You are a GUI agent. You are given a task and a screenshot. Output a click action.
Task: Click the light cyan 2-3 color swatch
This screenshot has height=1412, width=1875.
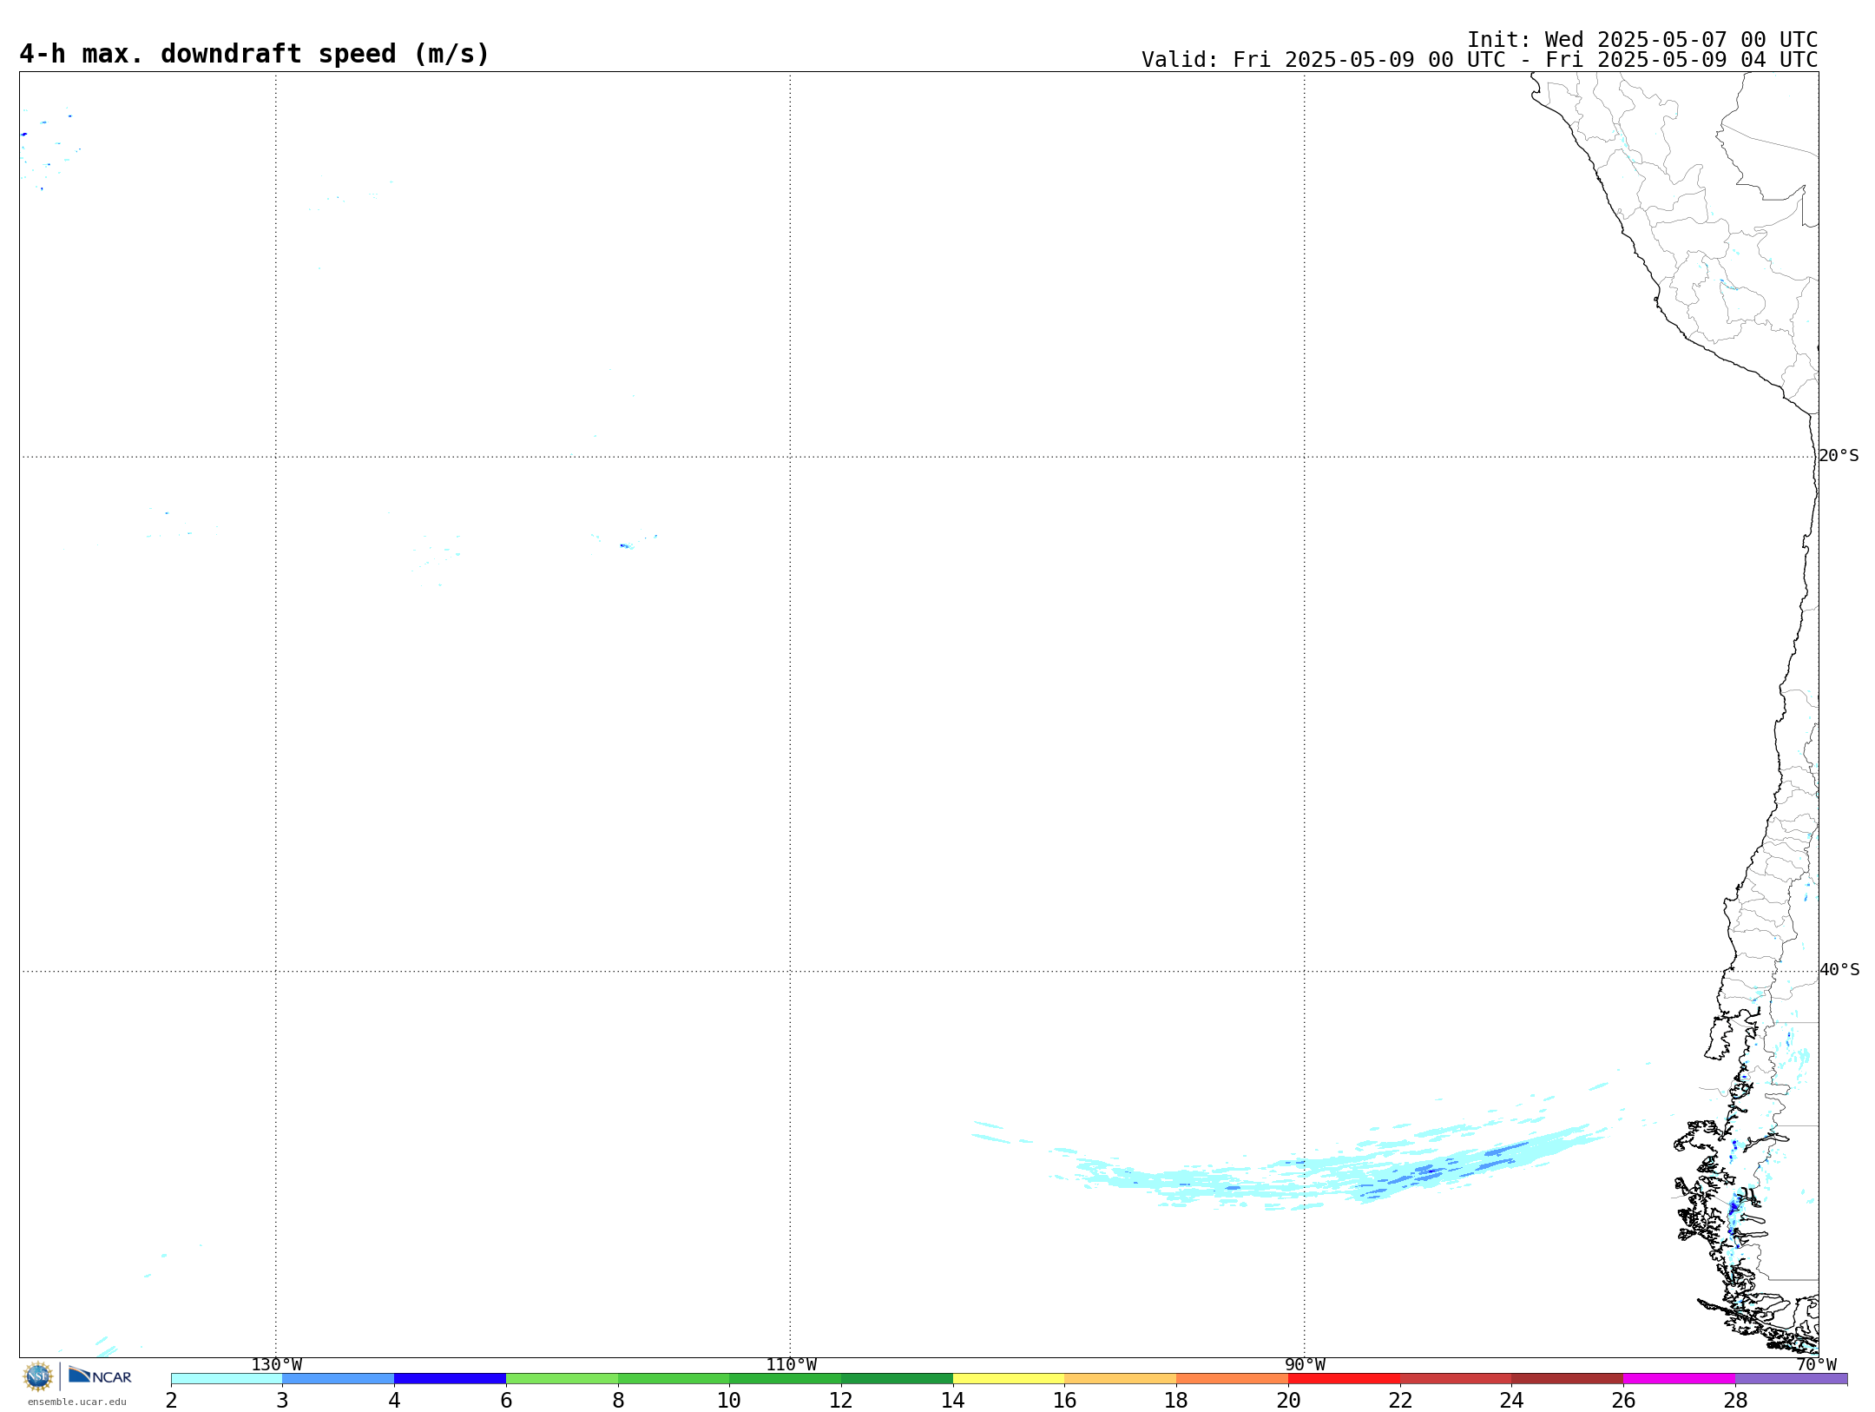coord(227,1379)
